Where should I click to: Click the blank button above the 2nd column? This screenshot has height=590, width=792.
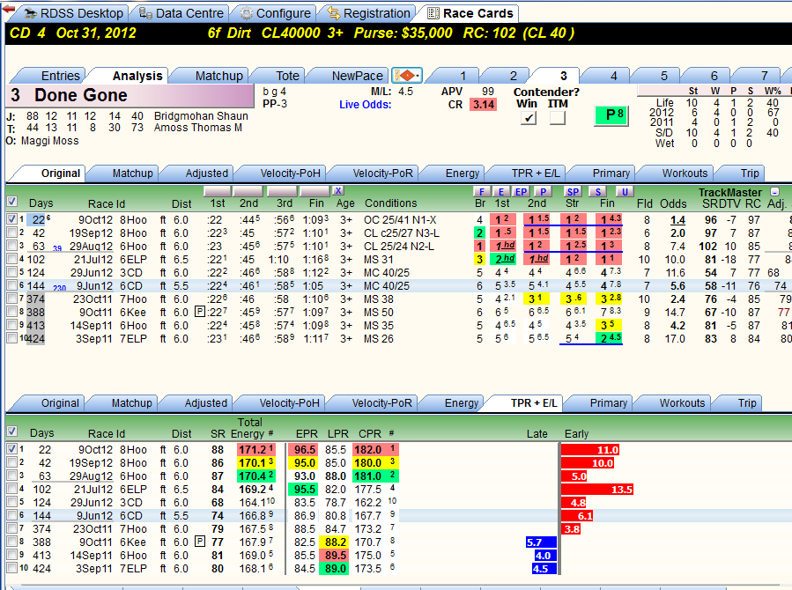coord(248,191)
